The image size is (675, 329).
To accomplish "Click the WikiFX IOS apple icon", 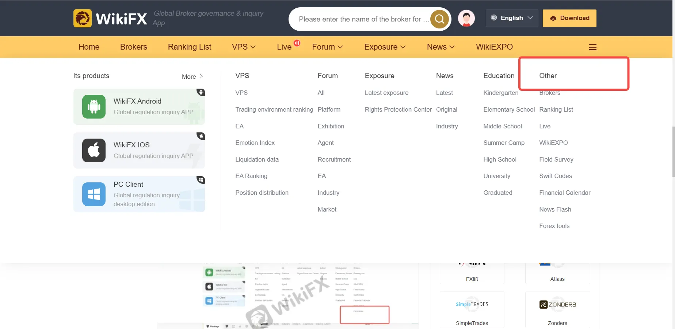I will [x=94, y=150].
